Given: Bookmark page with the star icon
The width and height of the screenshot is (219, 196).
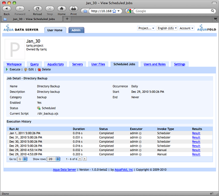Looking at the screenshot, I should point(114,11).
